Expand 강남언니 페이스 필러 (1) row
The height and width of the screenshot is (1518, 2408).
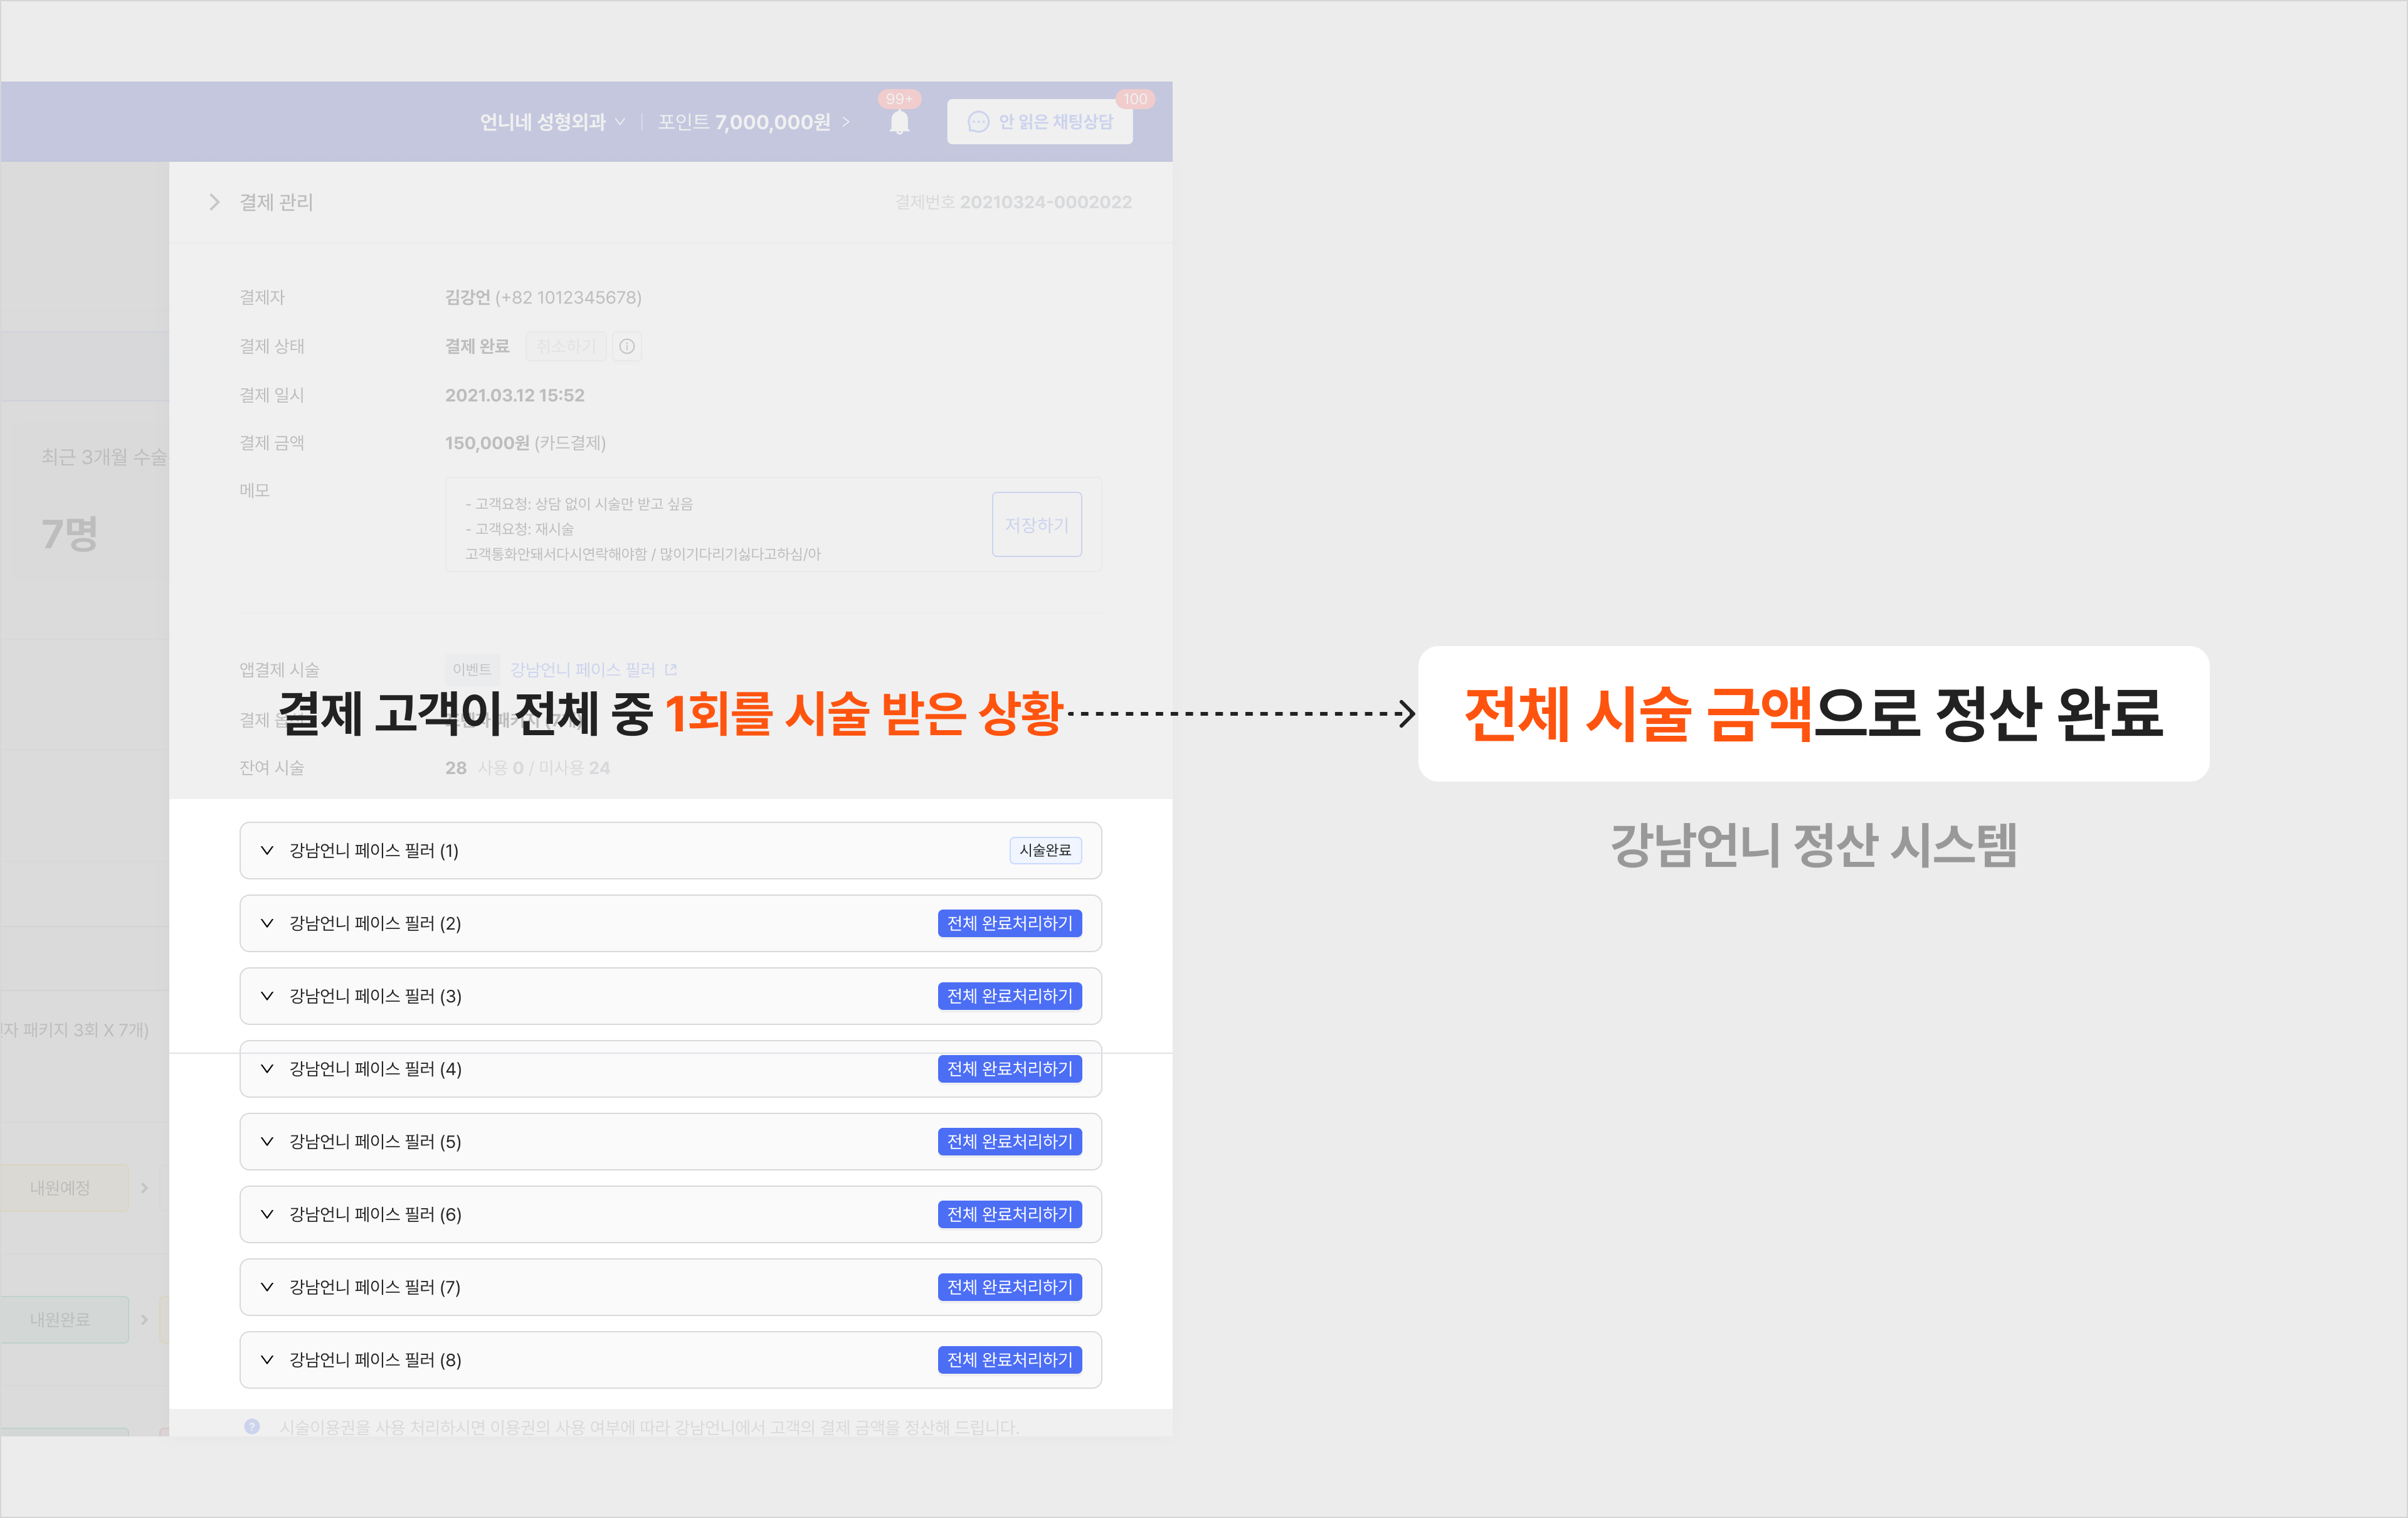[267, 850]
